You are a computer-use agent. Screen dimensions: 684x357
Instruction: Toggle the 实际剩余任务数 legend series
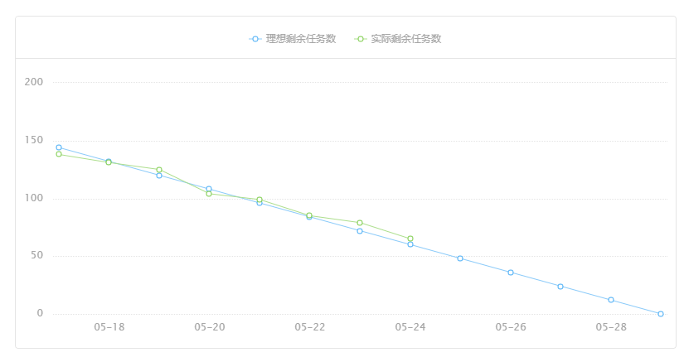click(x=397, y=39)
